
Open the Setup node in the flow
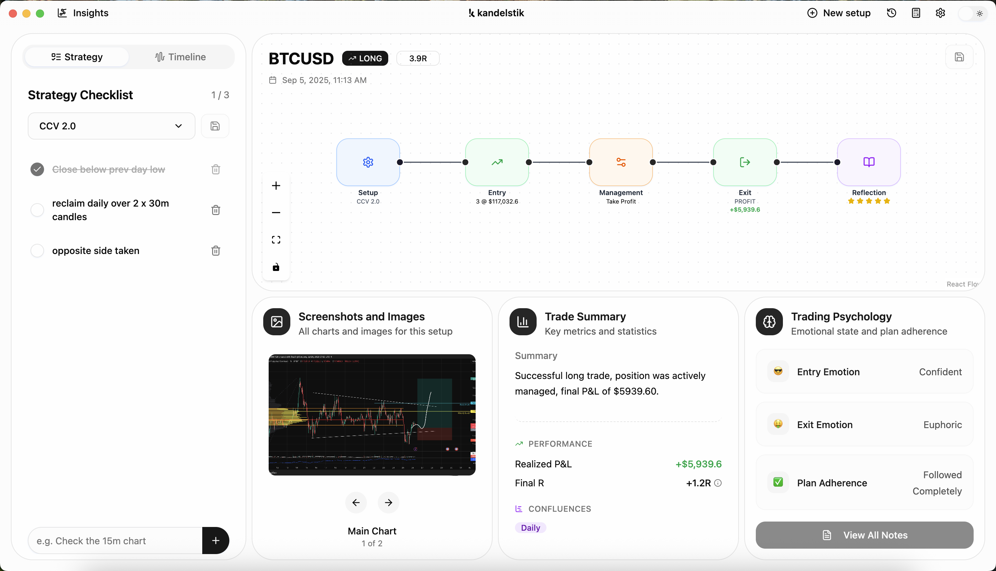[368, 162]
